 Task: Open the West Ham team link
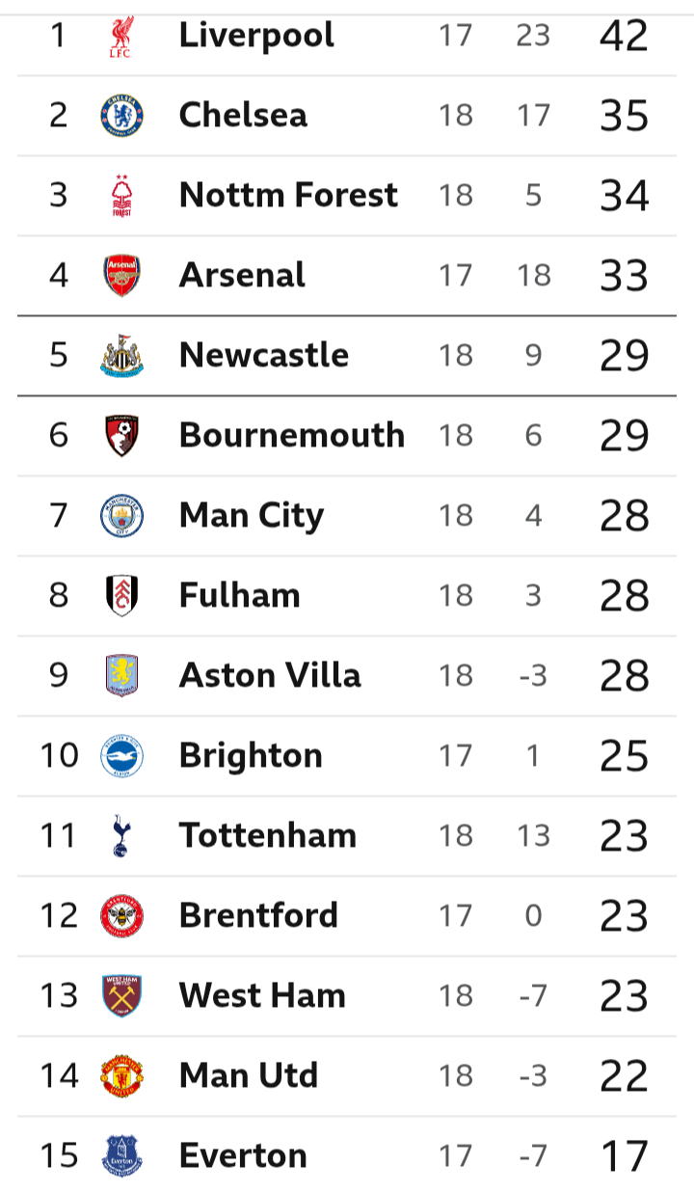point(262,995)
